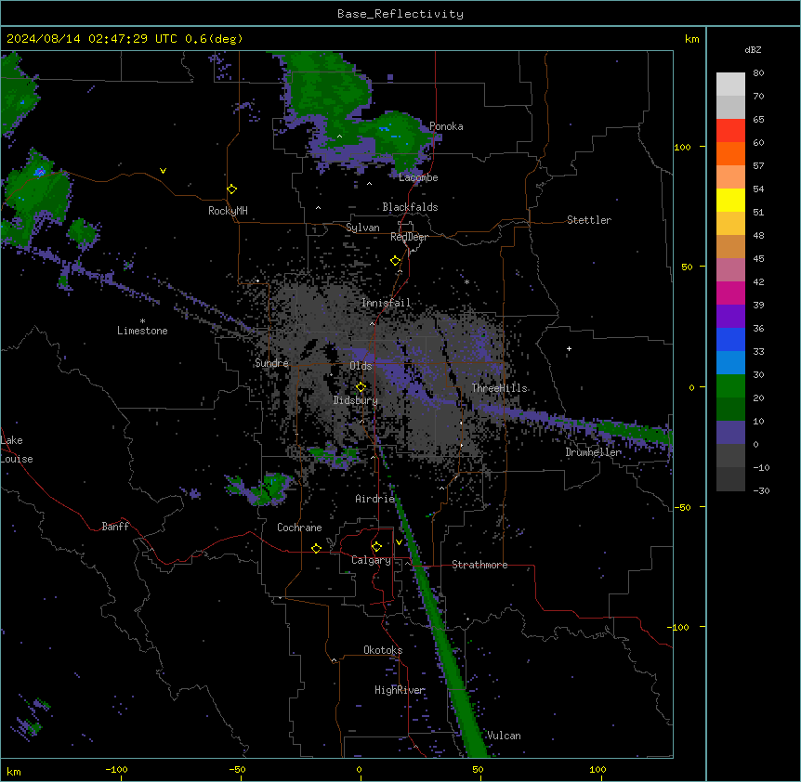
Task: Click the brown 45-48 dBZ swatch
Action: tap(730, 246)
